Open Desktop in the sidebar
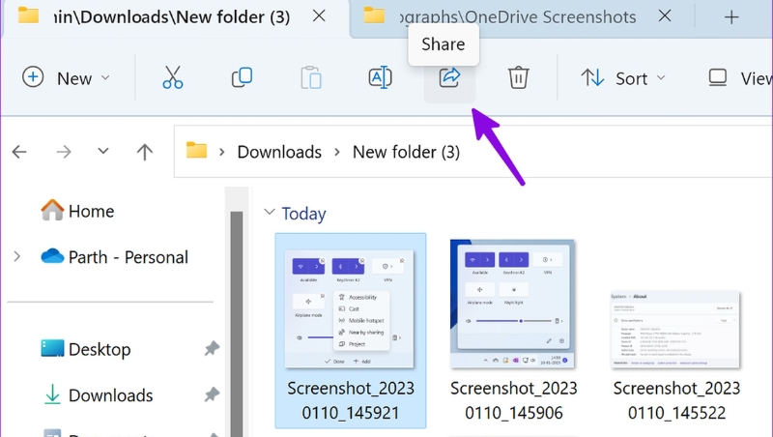 86,349
